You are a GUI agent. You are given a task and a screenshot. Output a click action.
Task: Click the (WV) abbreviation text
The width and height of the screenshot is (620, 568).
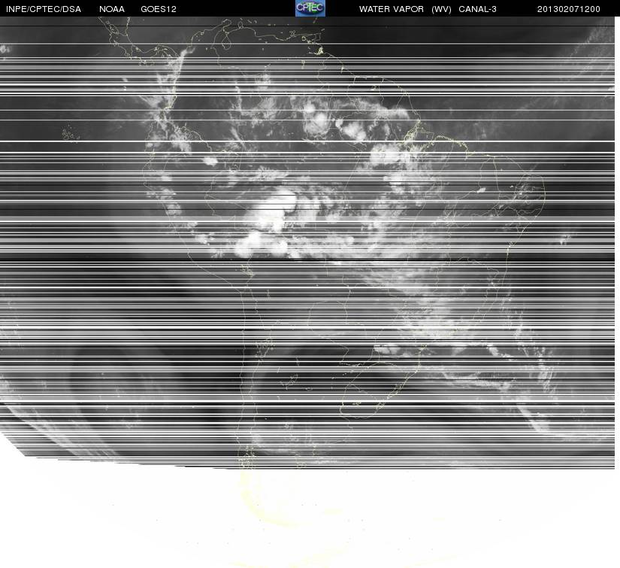tap(441, 9)
